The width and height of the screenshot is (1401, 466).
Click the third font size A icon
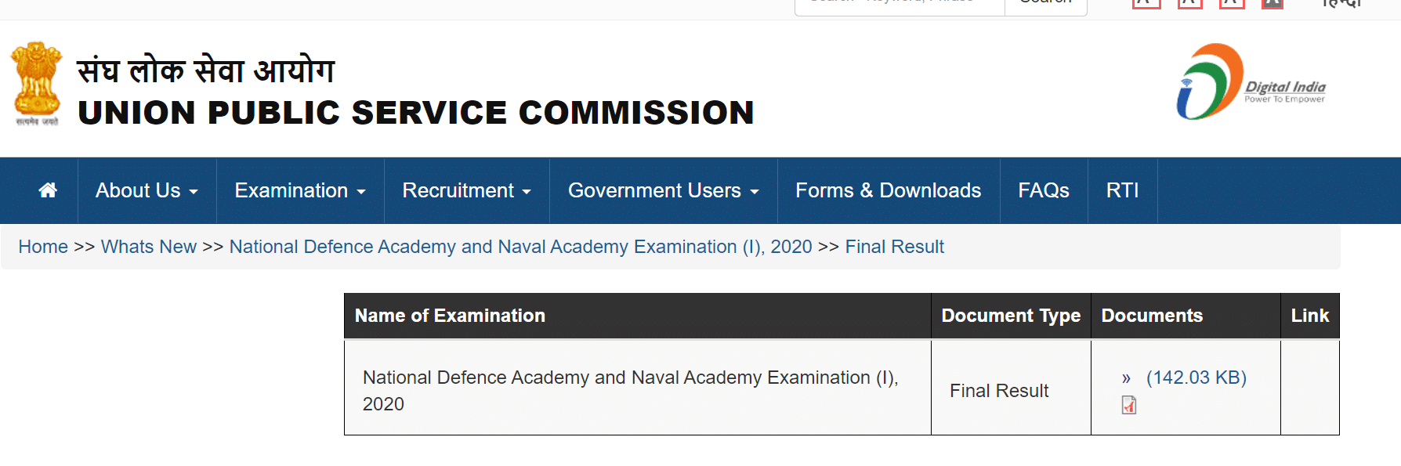pos(1232,3)
